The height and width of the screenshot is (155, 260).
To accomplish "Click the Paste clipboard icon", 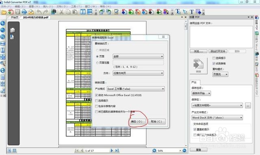I will click(75, 12).
